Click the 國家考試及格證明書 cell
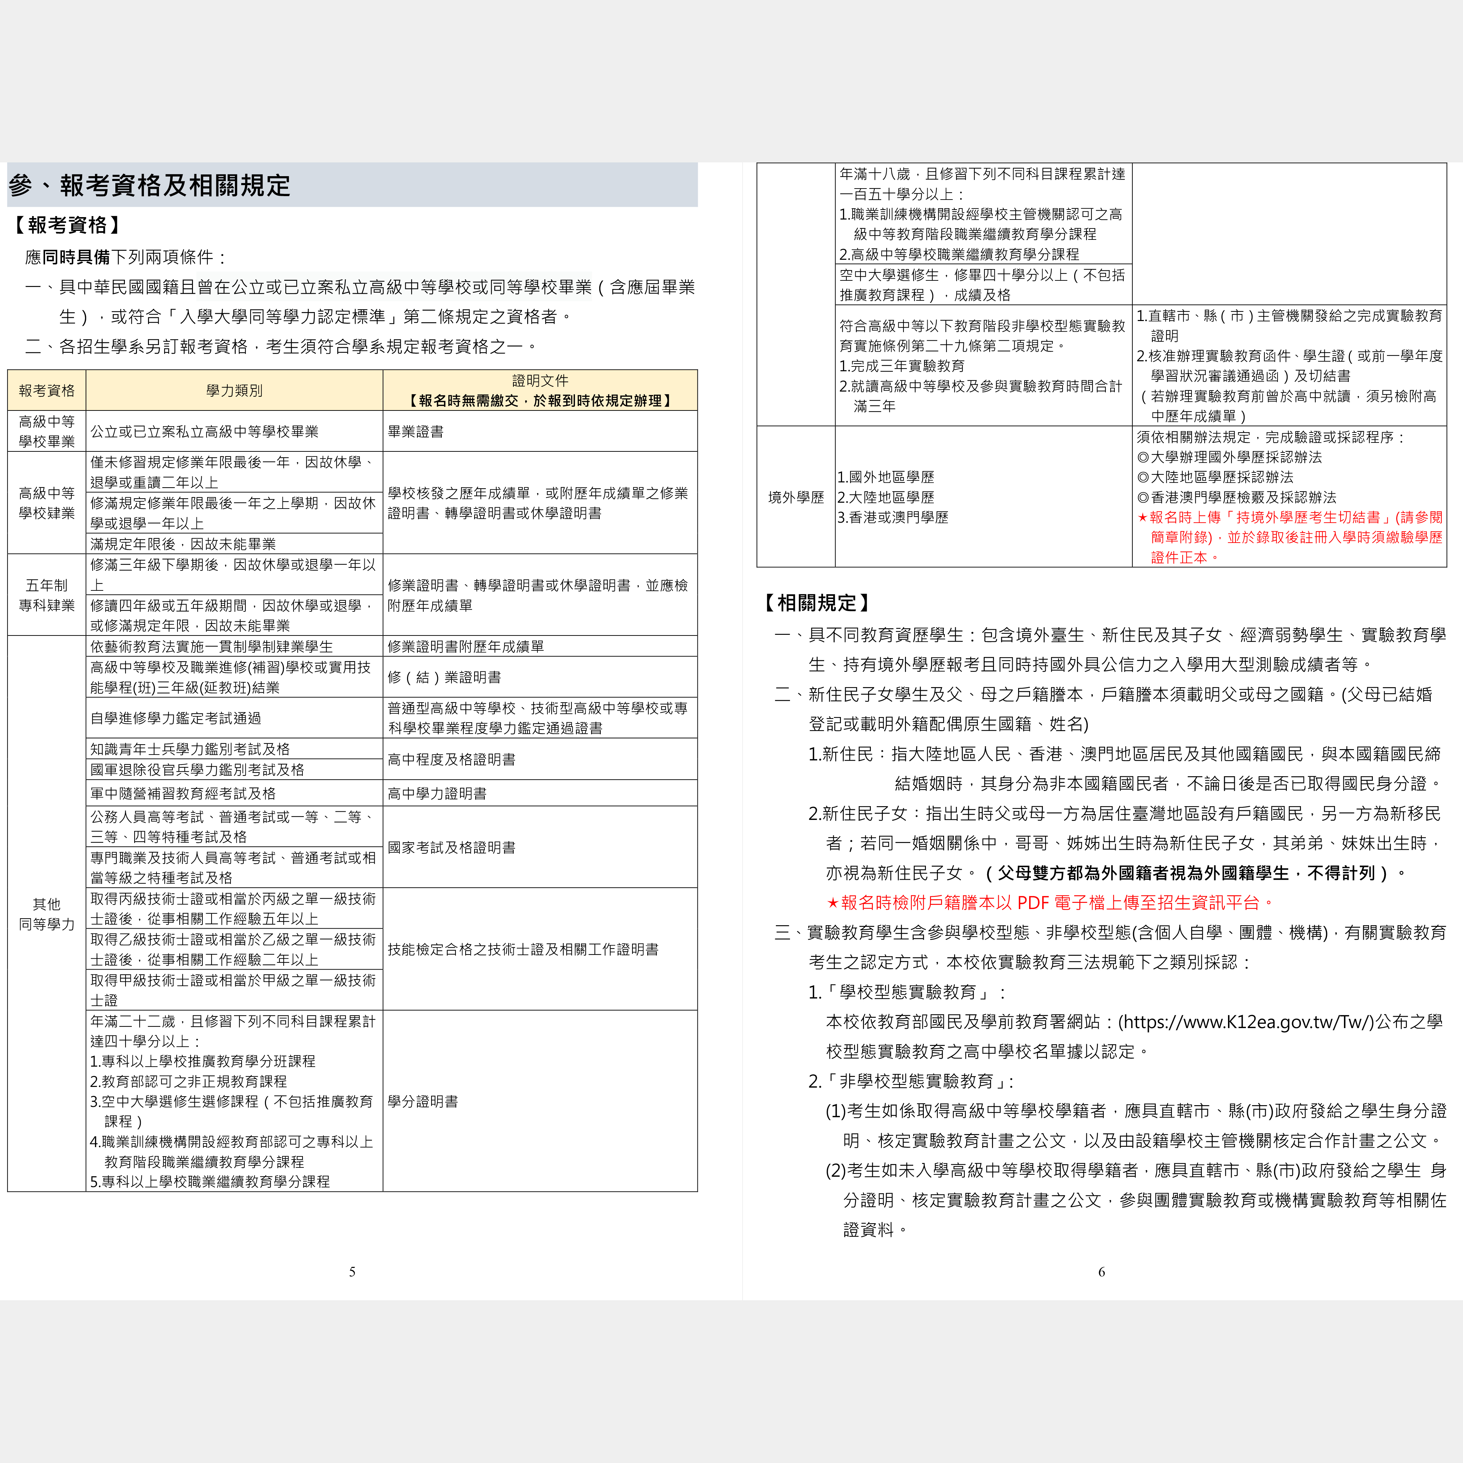Image resolution: width=1463 pixels, height=1463 pixels. pyautogui.click(x=451, y=847)
